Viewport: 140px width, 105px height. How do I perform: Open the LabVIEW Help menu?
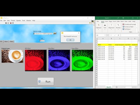34,20
